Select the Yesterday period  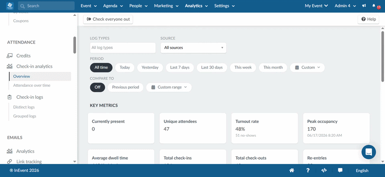pos(150,67)
